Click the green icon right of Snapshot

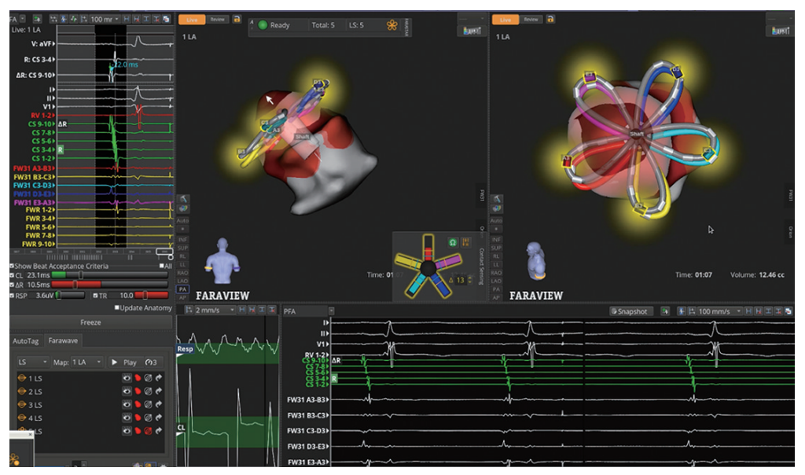coord(665,311)
